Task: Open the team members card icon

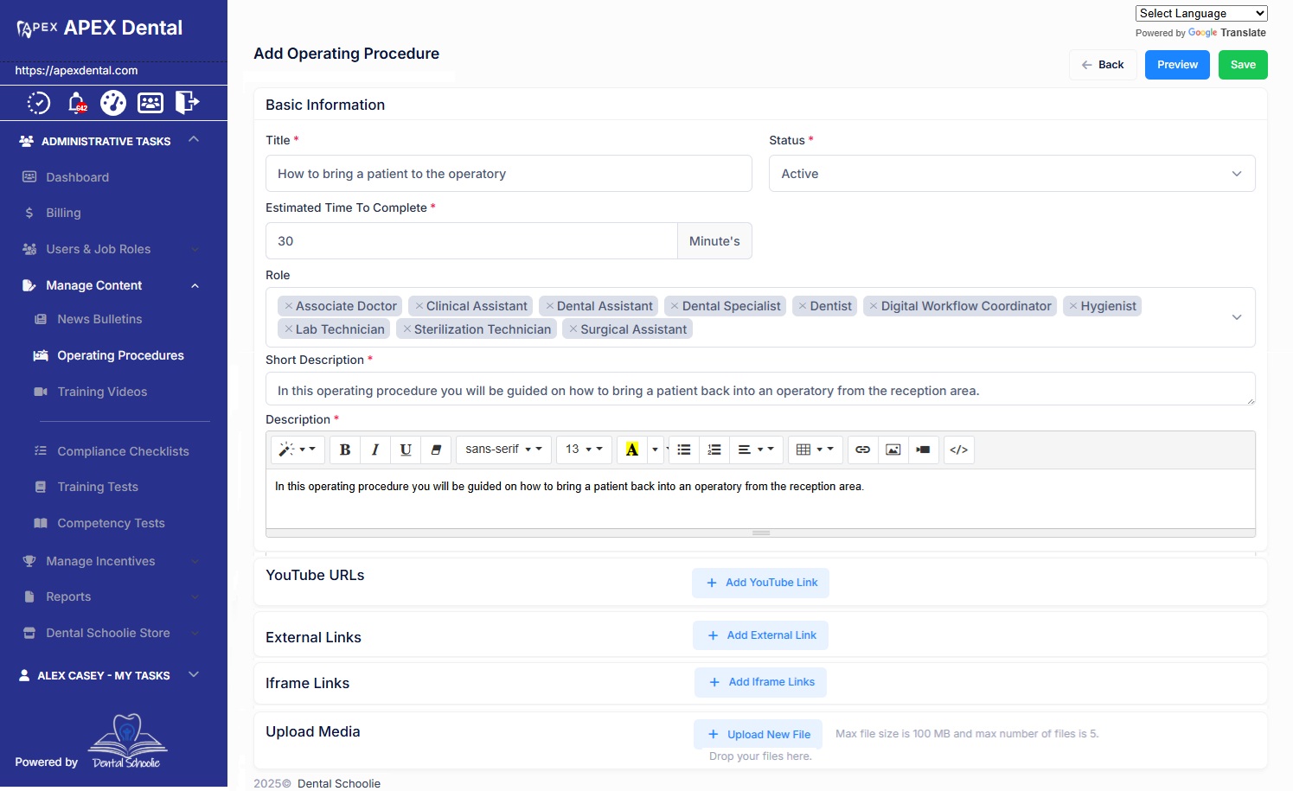Action: click(150, 103)
